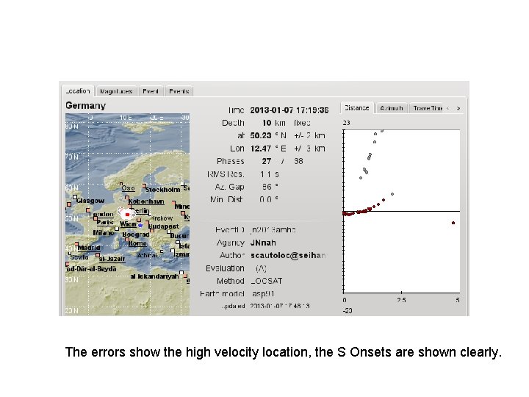529x397 pixels.
Task: Click the latitude value 50.23
Action: (x=260, y=136)
